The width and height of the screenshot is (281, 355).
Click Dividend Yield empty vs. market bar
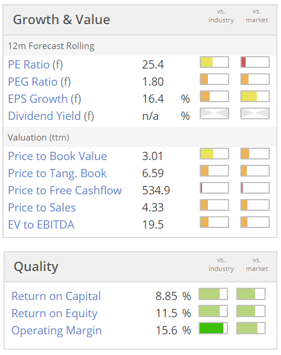(x=255, y=113)
